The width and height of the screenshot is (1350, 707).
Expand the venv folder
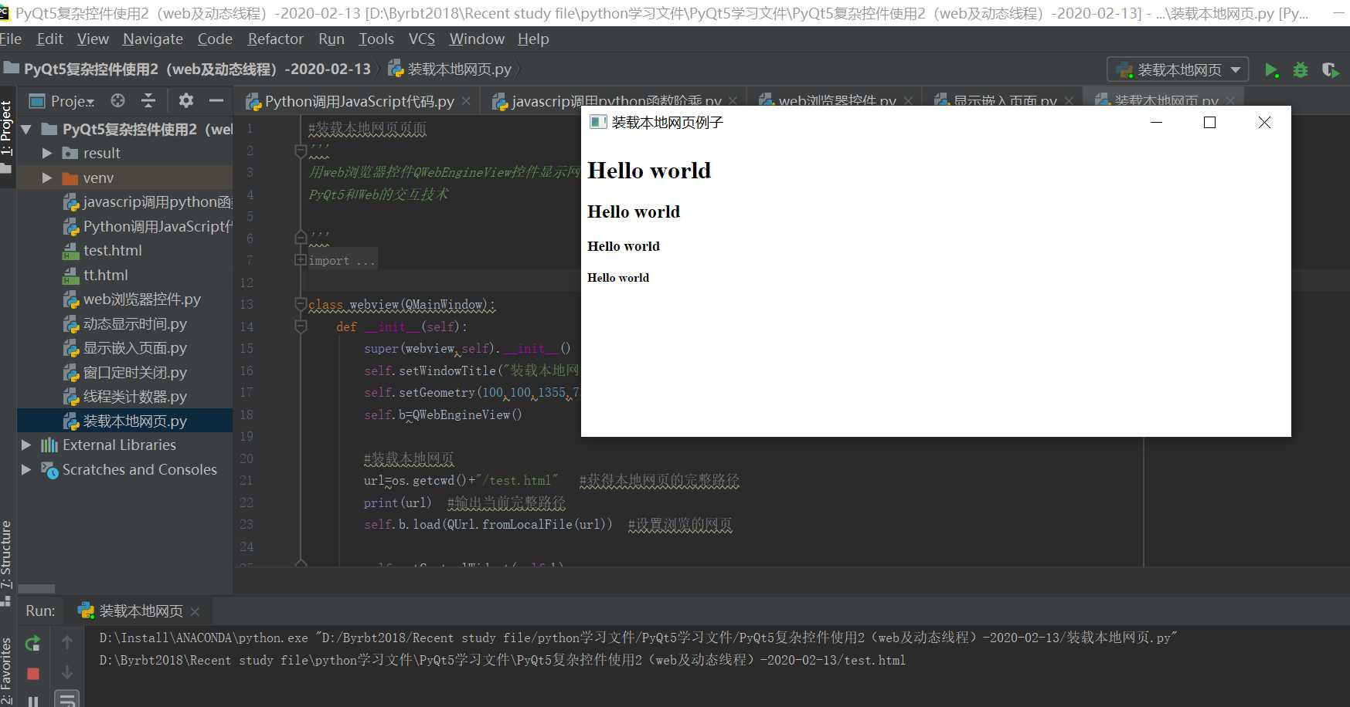coord(46,178)
